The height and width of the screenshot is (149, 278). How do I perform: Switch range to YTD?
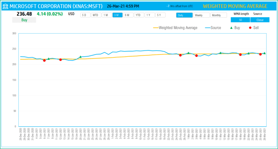(x=139, y=15)
